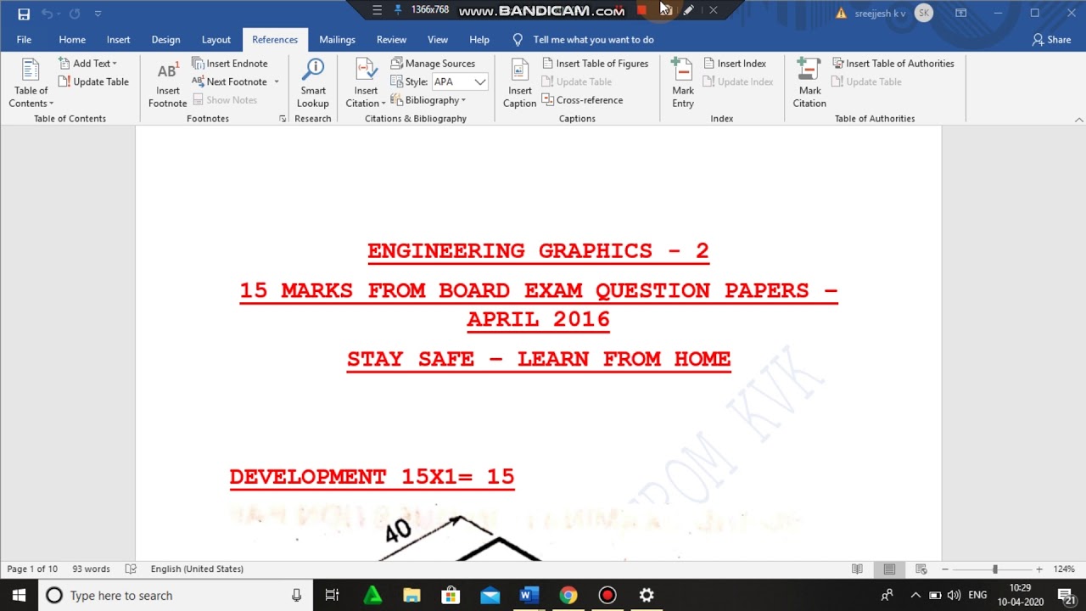Screen dimensions: 1086x611
Task: Click 124% zoom level
Action: (1064, 569)
